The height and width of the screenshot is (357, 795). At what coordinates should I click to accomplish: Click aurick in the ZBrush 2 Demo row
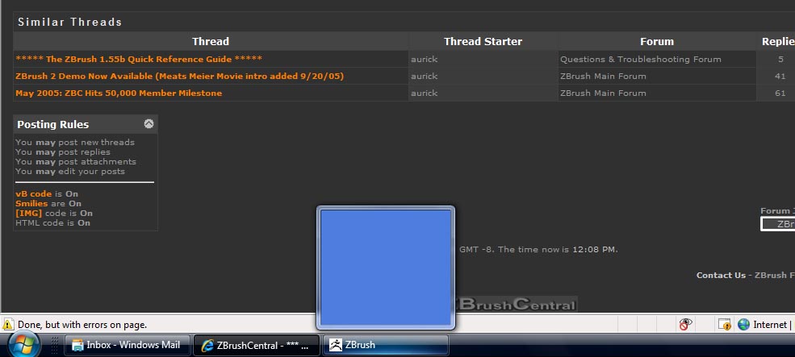click(425, 76)
